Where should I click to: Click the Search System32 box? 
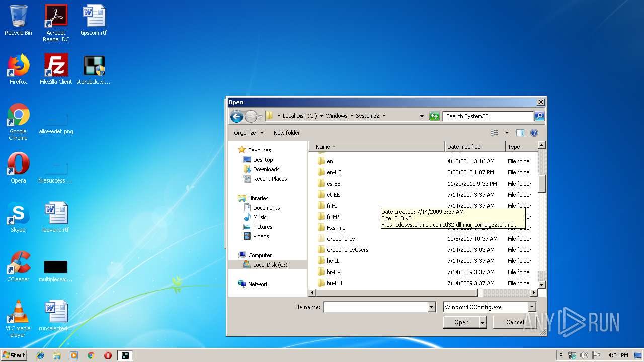pyautogui.click(x=488, y=116)
